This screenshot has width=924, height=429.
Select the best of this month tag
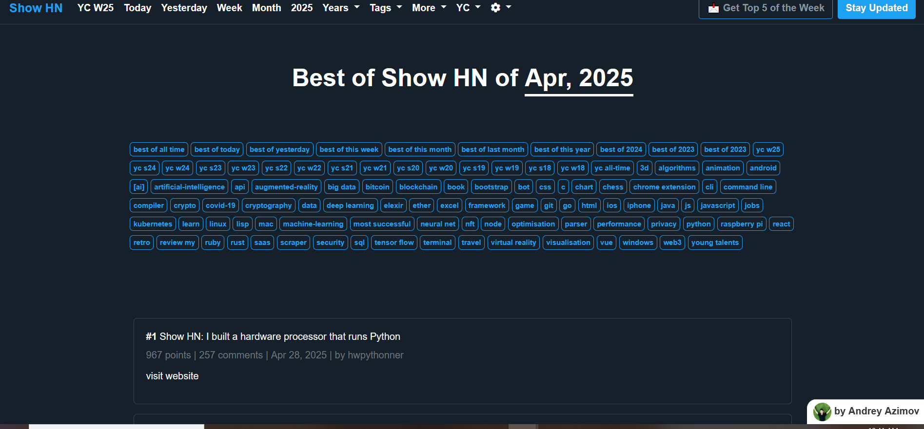coord(420,149)
